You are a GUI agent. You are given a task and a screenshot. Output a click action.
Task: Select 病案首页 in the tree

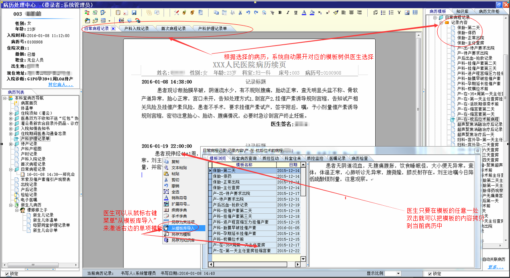click(x=29, y=103)
